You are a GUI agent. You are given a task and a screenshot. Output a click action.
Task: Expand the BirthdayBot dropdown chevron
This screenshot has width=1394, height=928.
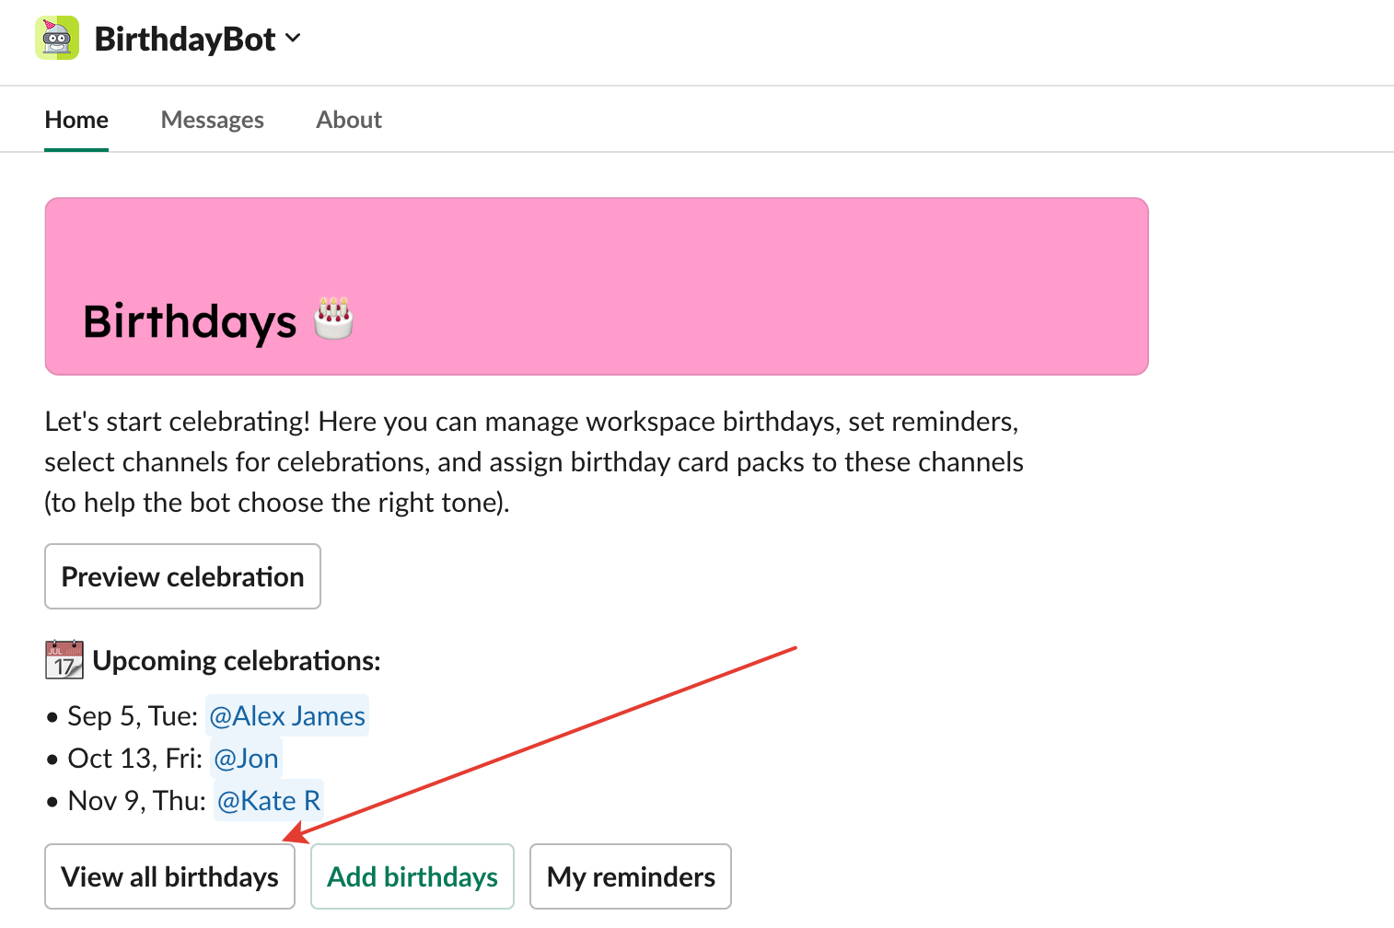(x=293, y=38)
